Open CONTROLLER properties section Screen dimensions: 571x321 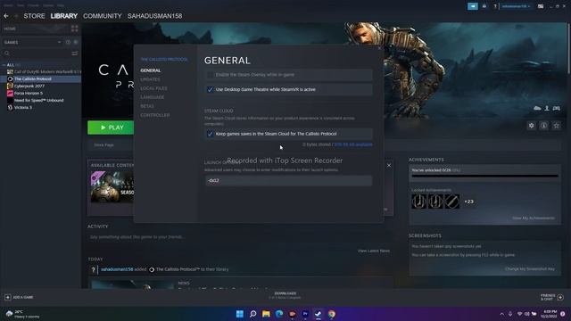pos(154,115)
